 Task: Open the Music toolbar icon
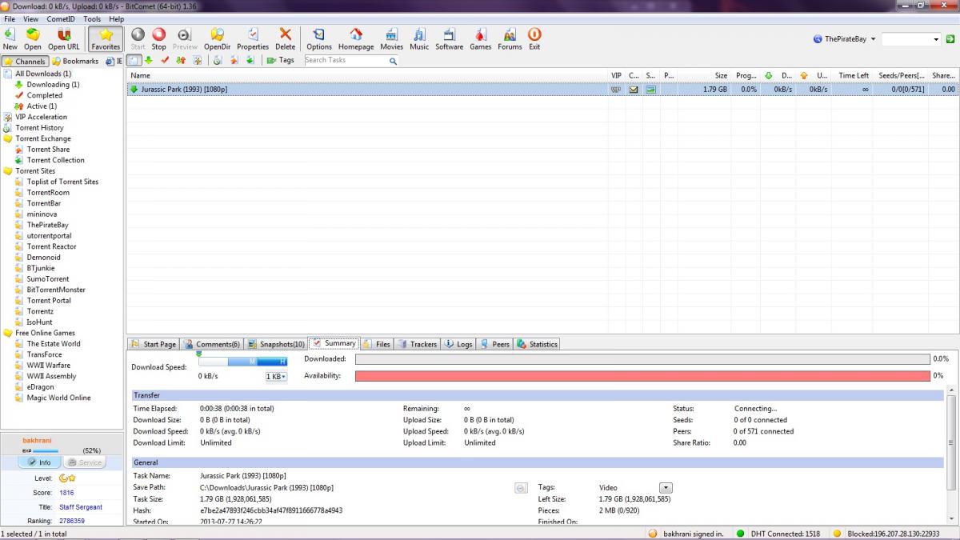click(419, 38)
